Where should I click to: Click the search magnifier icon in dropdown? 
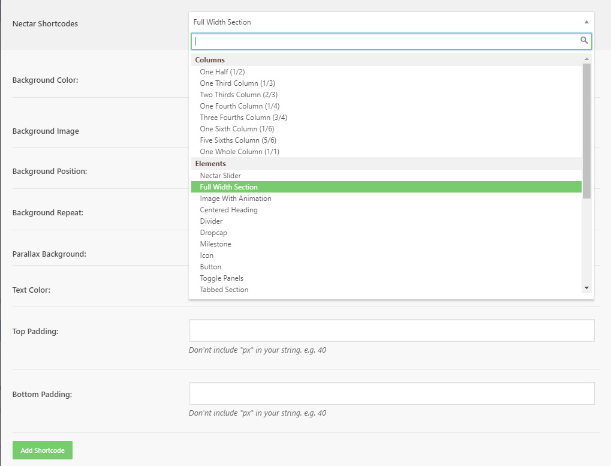click(x=584, y=41)
